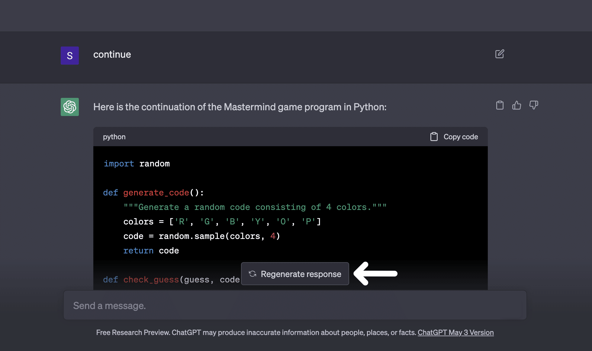Viewport: 592px width, 351px height.
Task: Click Regenerate response button
Action: 295,274
